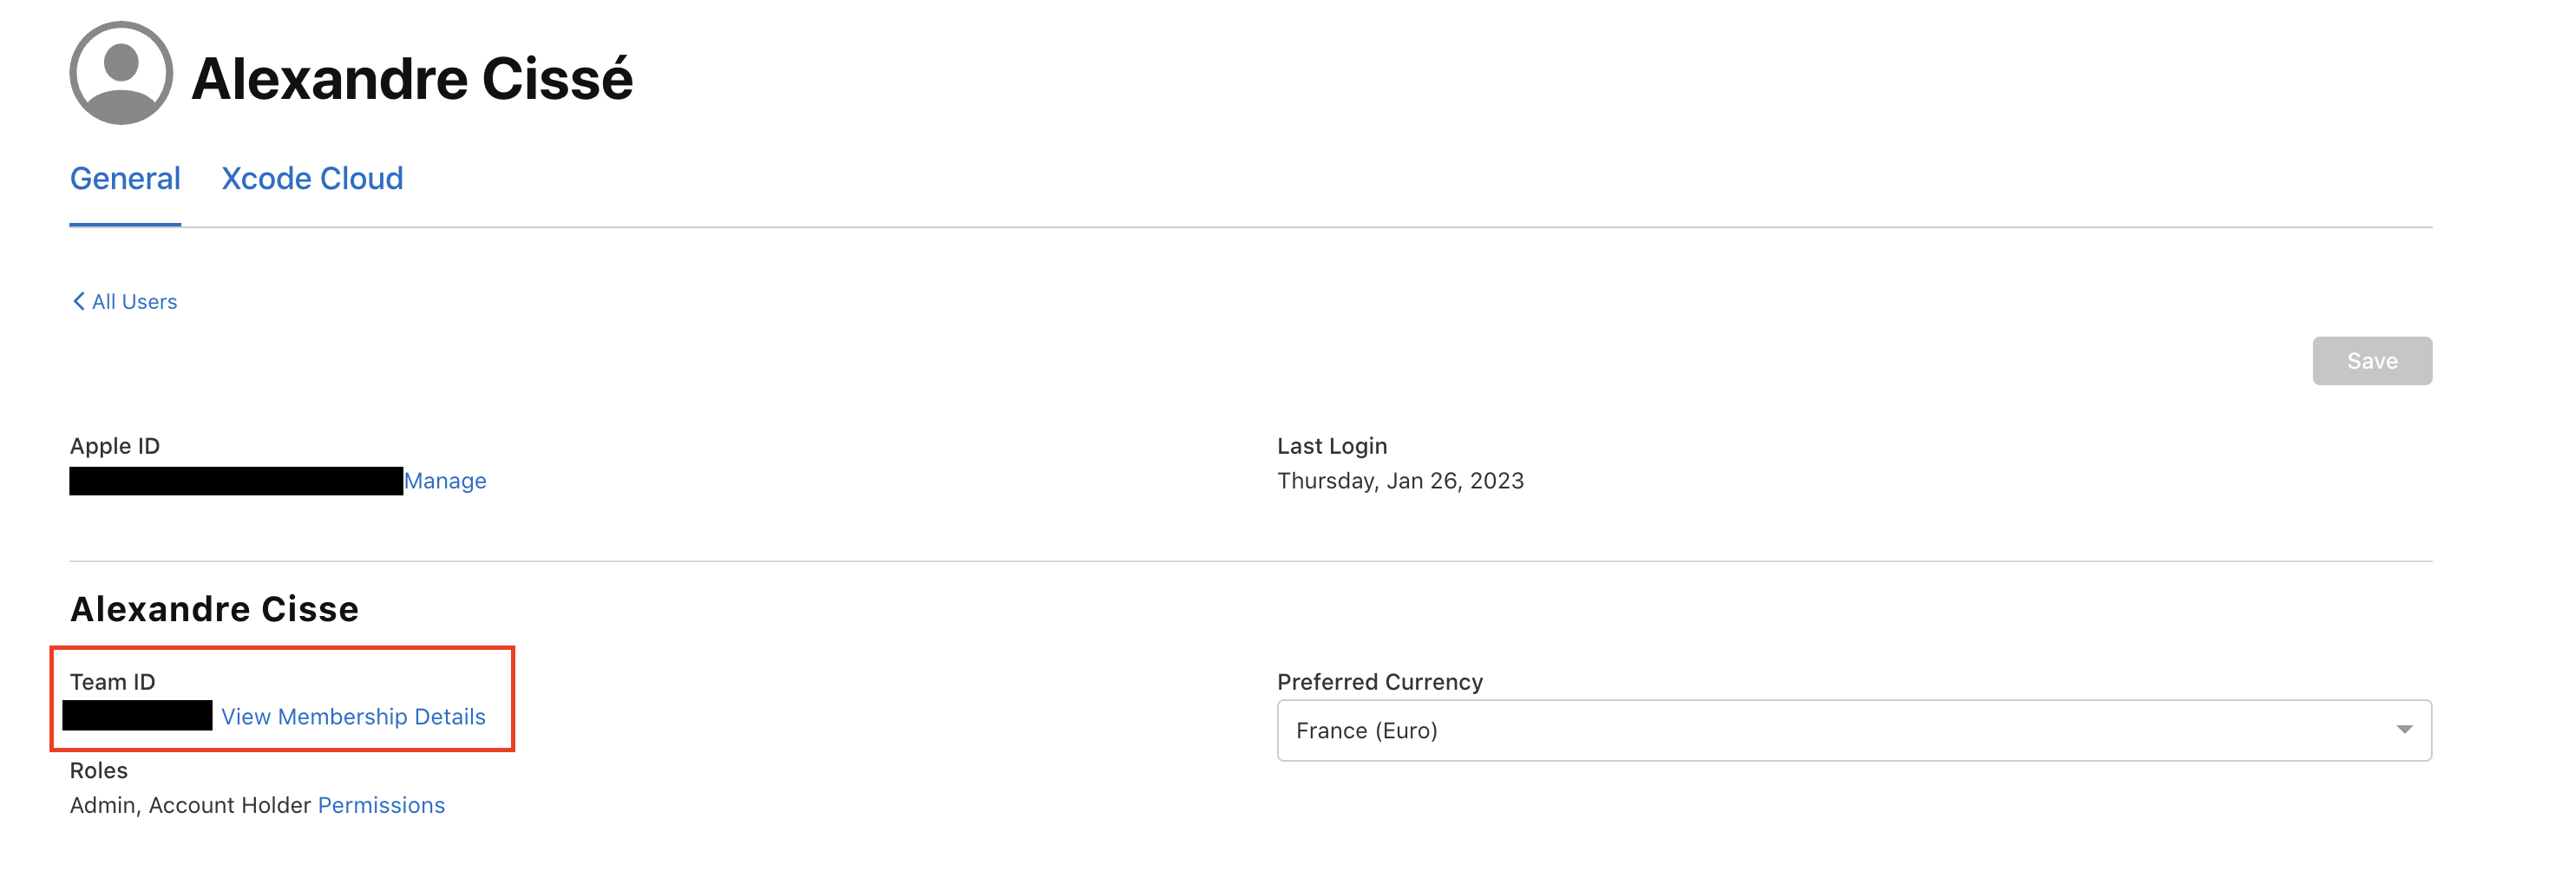Click the Roles section label
The image size is (2575, 878).
click(x=98, y=770)
